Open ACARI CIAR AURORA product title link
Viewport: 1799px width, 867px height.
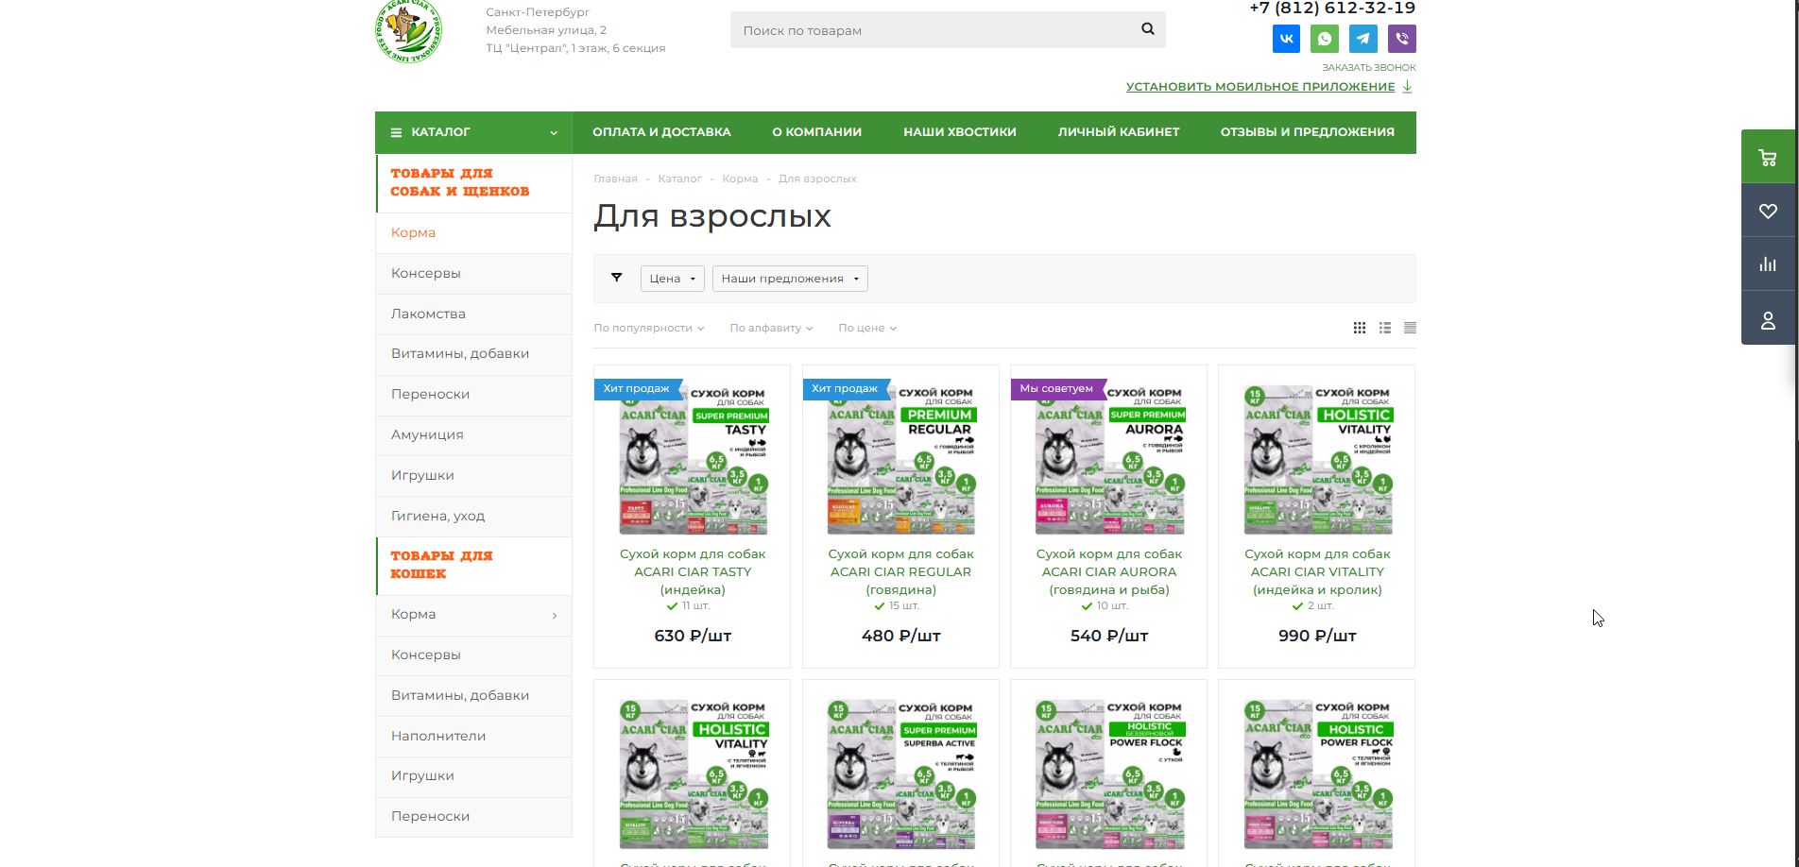pos(1109,571)
